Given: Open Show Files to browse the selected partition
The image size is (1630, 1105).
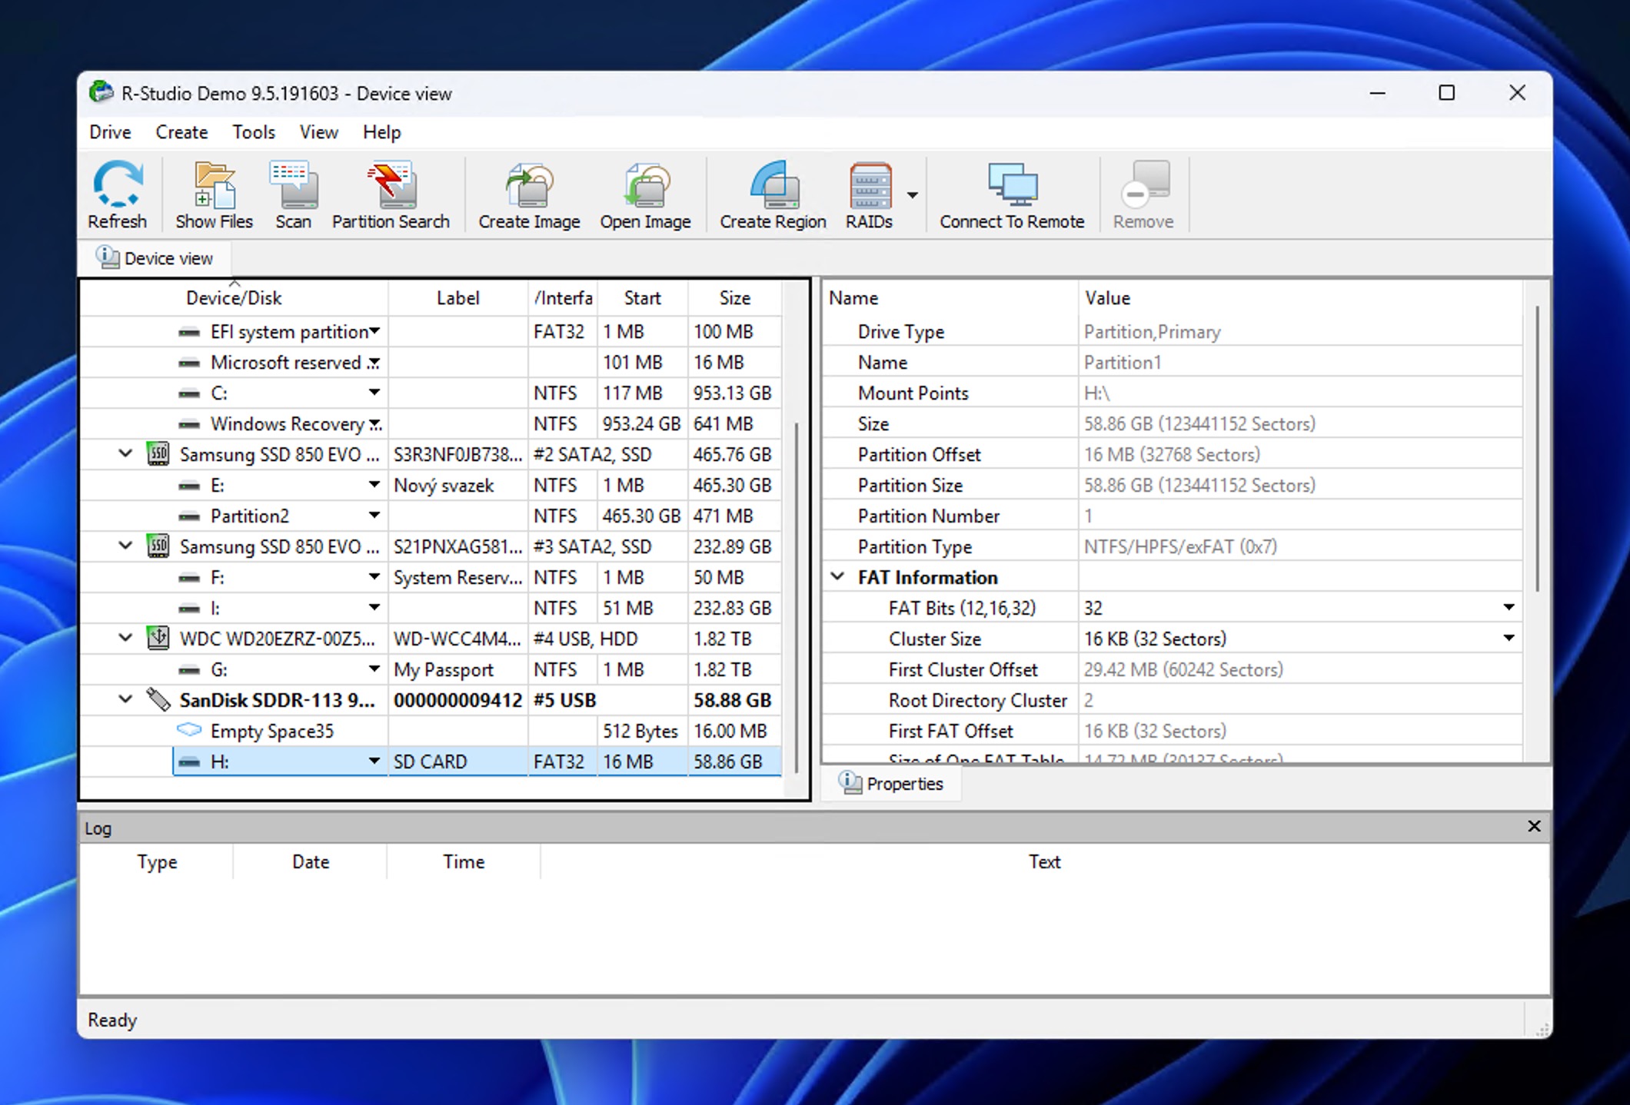Looking at the screenshot, I should point(213,194).
